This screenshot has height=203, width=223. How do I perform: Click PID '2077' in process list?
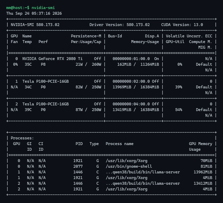point(78,166)
